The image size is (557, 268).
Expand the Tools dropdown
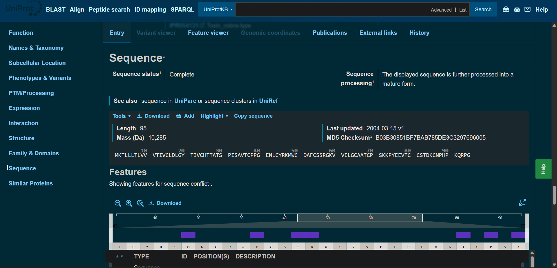click(121, 116)
